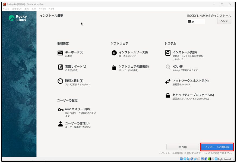This screenshot has height=163, width=237.
Task: Open インストール先(D) disk destination
Action: 184,52
